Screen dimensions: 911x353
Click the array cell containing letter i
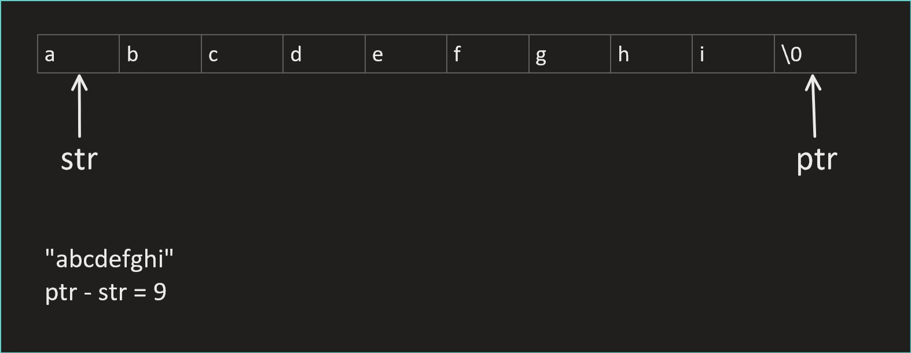733,54
